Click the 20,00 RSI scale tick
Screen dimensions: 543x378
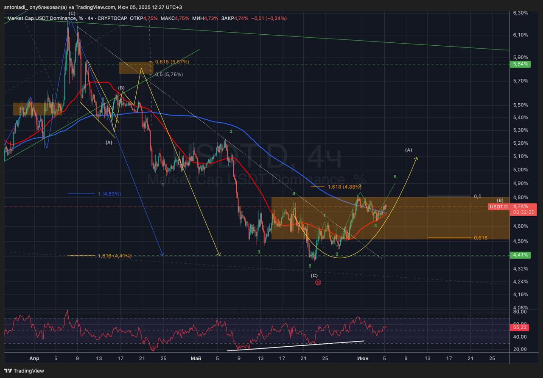pyautogui.click(x=520, y=349)
